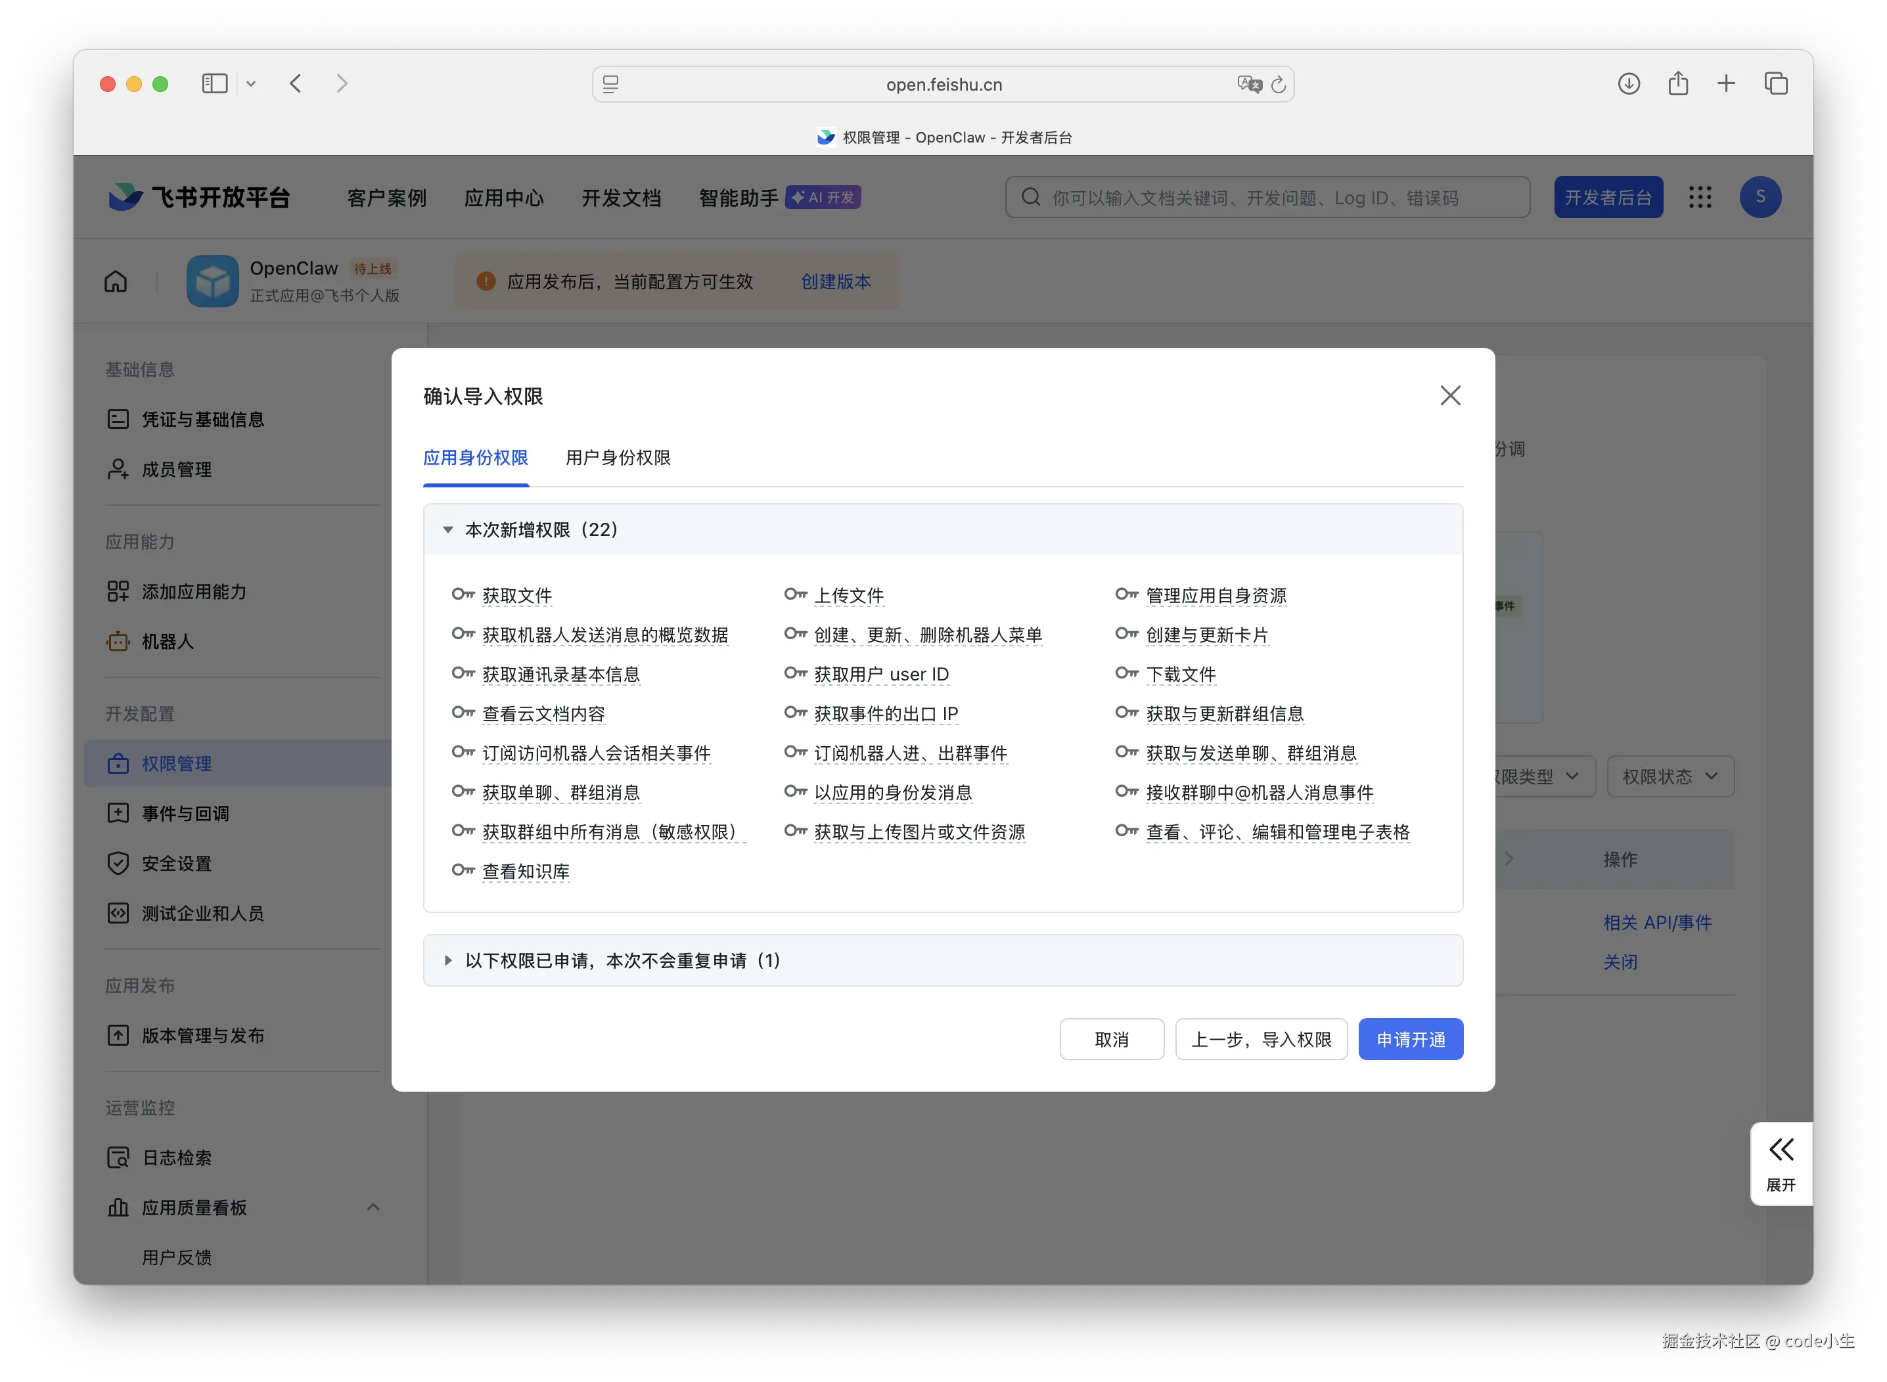Click the translate icon in address bar
This screenshot has height=1382, width=1887.
pos(1248,85)
